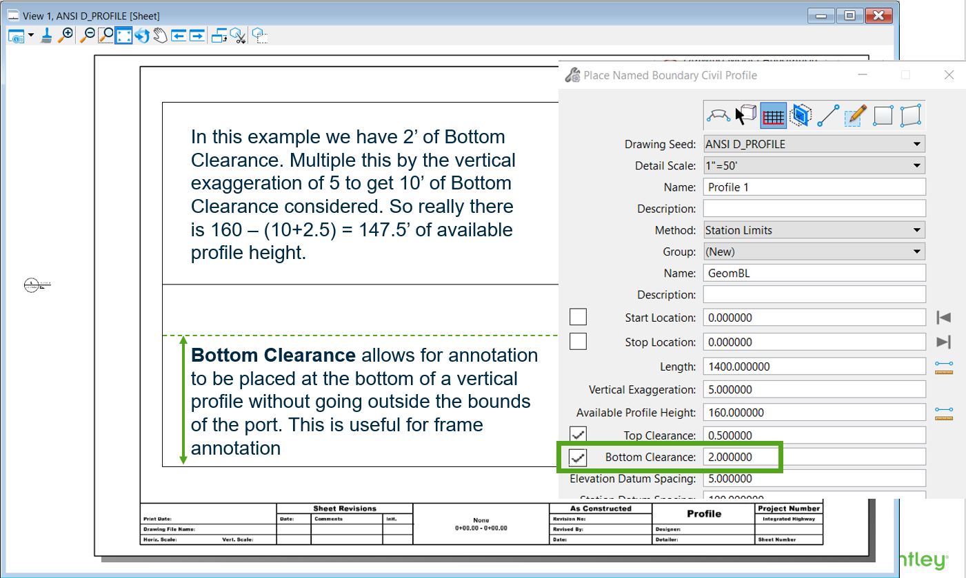Maximize the View 1 window
The height and width of the screenshot is (578, 966).
pyautogui.click(x=850, y=15)
